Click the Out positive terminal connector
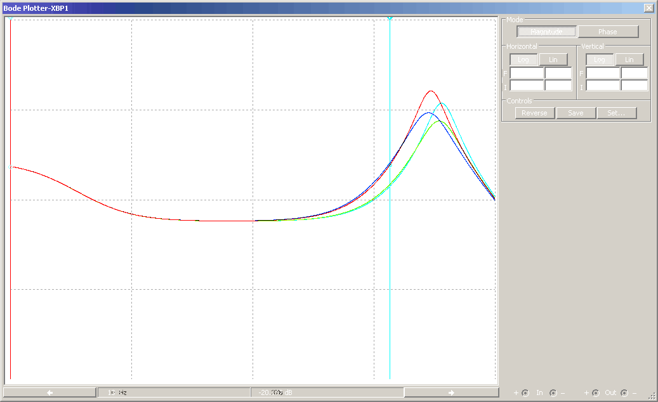The image size is (658, 402). (596, 393)
